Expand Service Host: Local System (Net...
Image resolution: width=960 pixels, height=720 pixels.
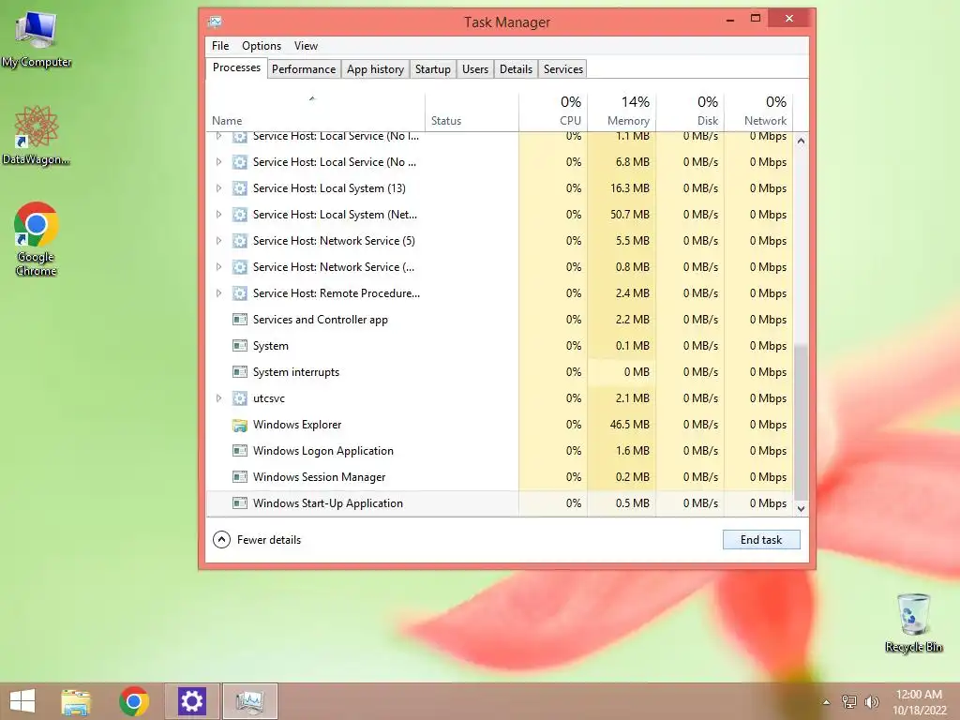pos(218,215)
